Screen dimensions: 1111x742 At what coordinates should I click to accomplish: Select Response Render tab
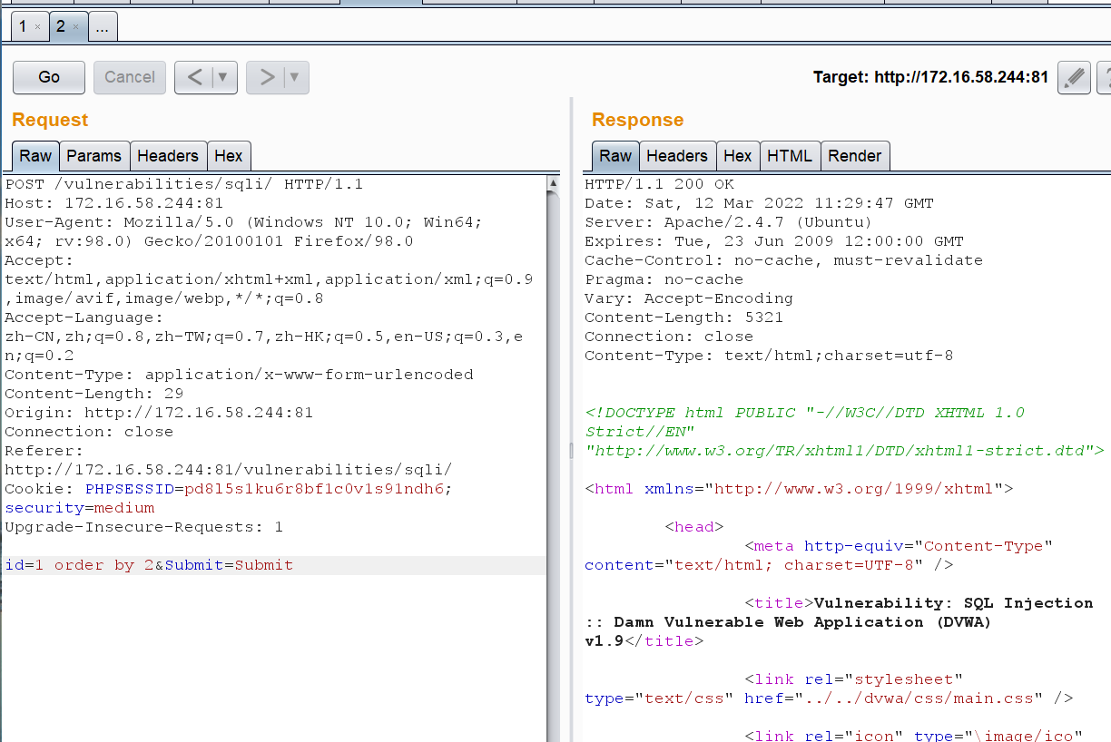pyautogui.click(x=855, y=156)
